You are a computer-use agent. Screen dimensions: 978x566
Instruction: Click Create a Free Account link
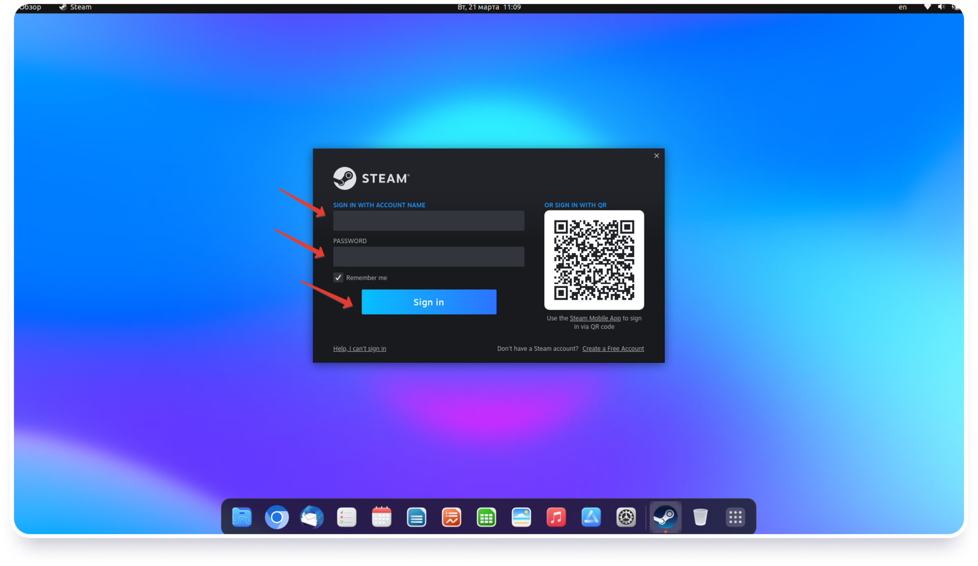[613, 348]
